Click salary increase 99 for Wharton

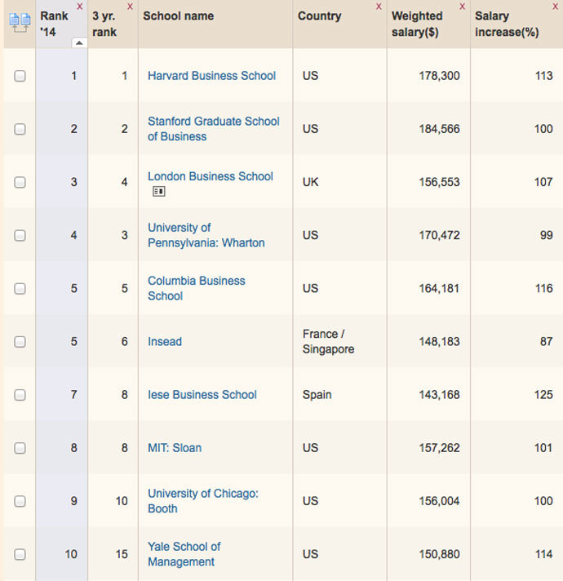[x=547, y=235]
